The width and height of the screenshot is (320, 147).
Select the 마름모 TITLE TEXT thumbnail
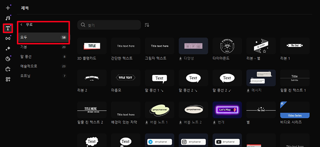click(x=126, y=78)
